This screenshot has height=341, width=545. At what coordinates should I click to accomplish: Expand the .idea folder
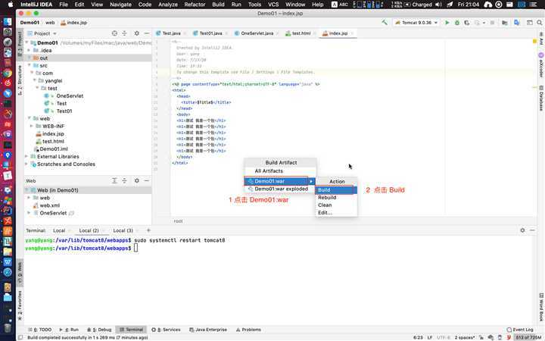pos(30,51)
